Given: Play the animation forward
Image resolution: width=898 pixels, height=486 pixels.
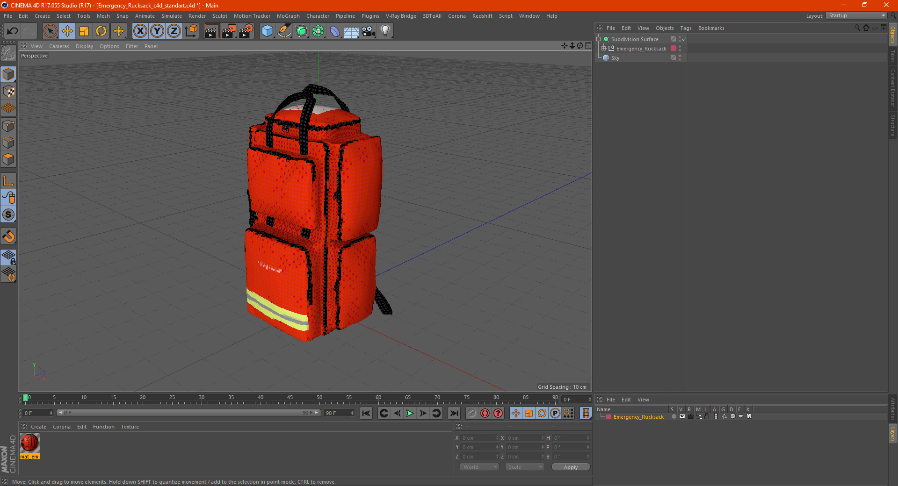Looking at the screenshot, I should [410, 413].
